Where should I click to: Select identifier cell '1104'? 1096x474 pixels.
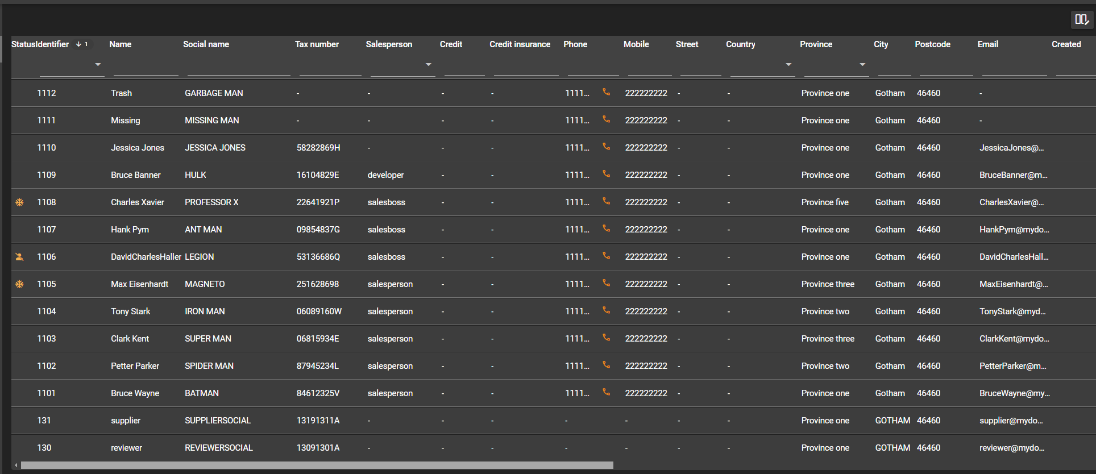pos(47,311)
